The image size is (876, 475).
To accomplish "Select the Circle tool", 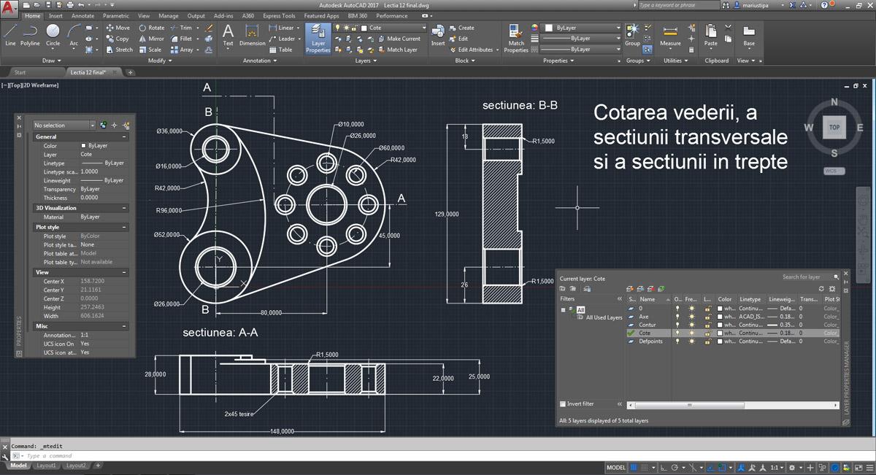I will pos(53,35).
